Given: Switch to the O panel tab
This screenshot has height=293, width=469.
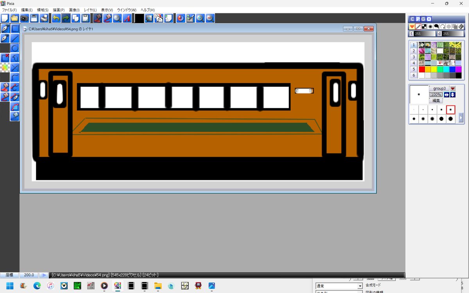Looking at the screenshot, I should point(429,19).
